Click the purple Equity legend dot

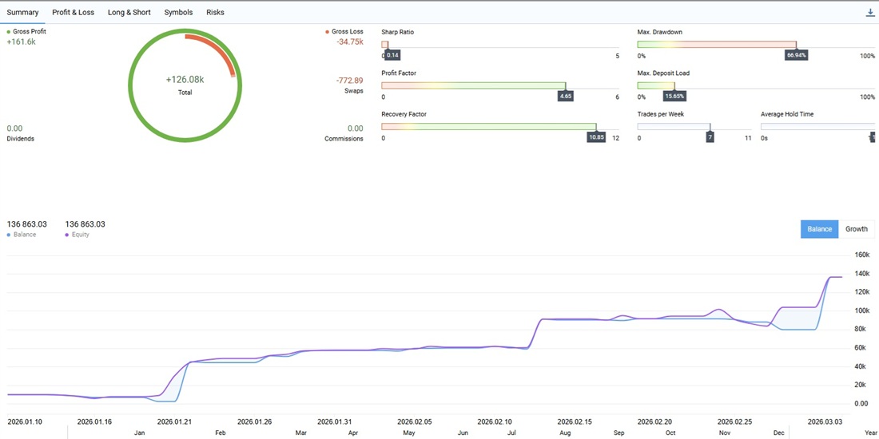66,235
